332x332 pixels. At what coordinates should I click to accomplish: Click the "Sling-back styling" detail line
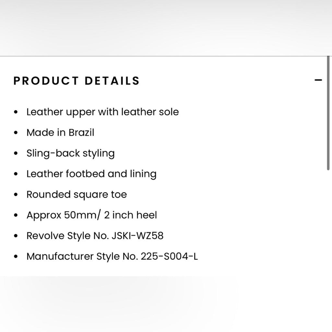pos(70,153)
